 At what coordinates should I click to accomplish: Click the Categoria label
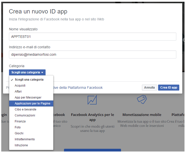pyautogui.click(x=17, y=66)
